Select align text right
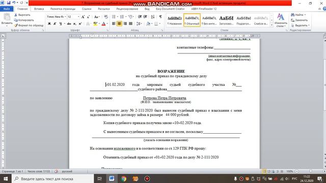This screenshot has height=183, width=326. coord(125,24)
